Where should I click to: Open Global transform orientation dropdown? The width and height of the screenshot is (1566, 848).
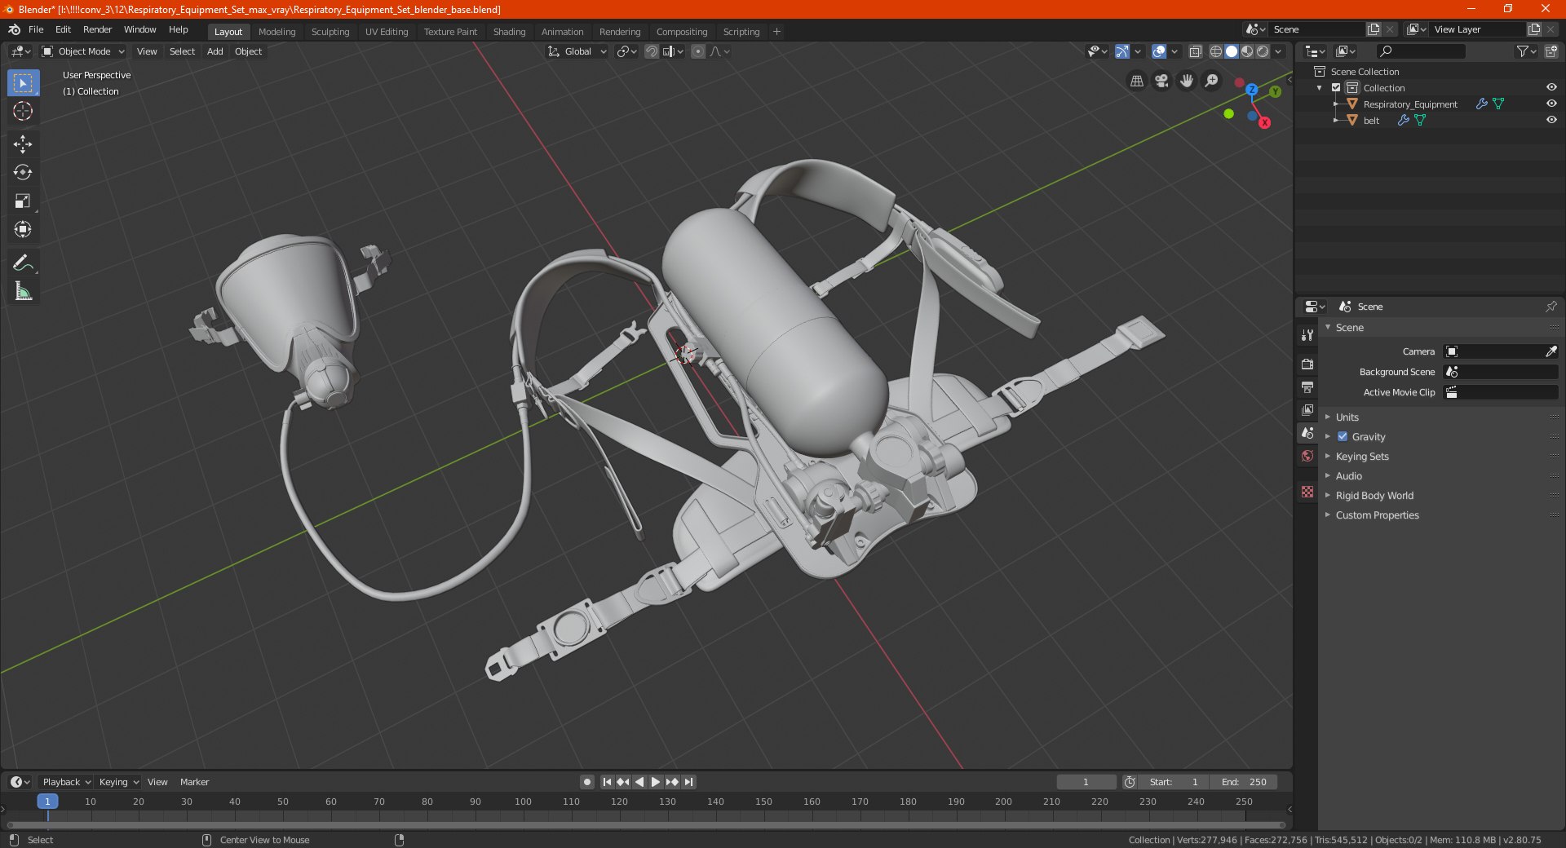click(577, 51)
